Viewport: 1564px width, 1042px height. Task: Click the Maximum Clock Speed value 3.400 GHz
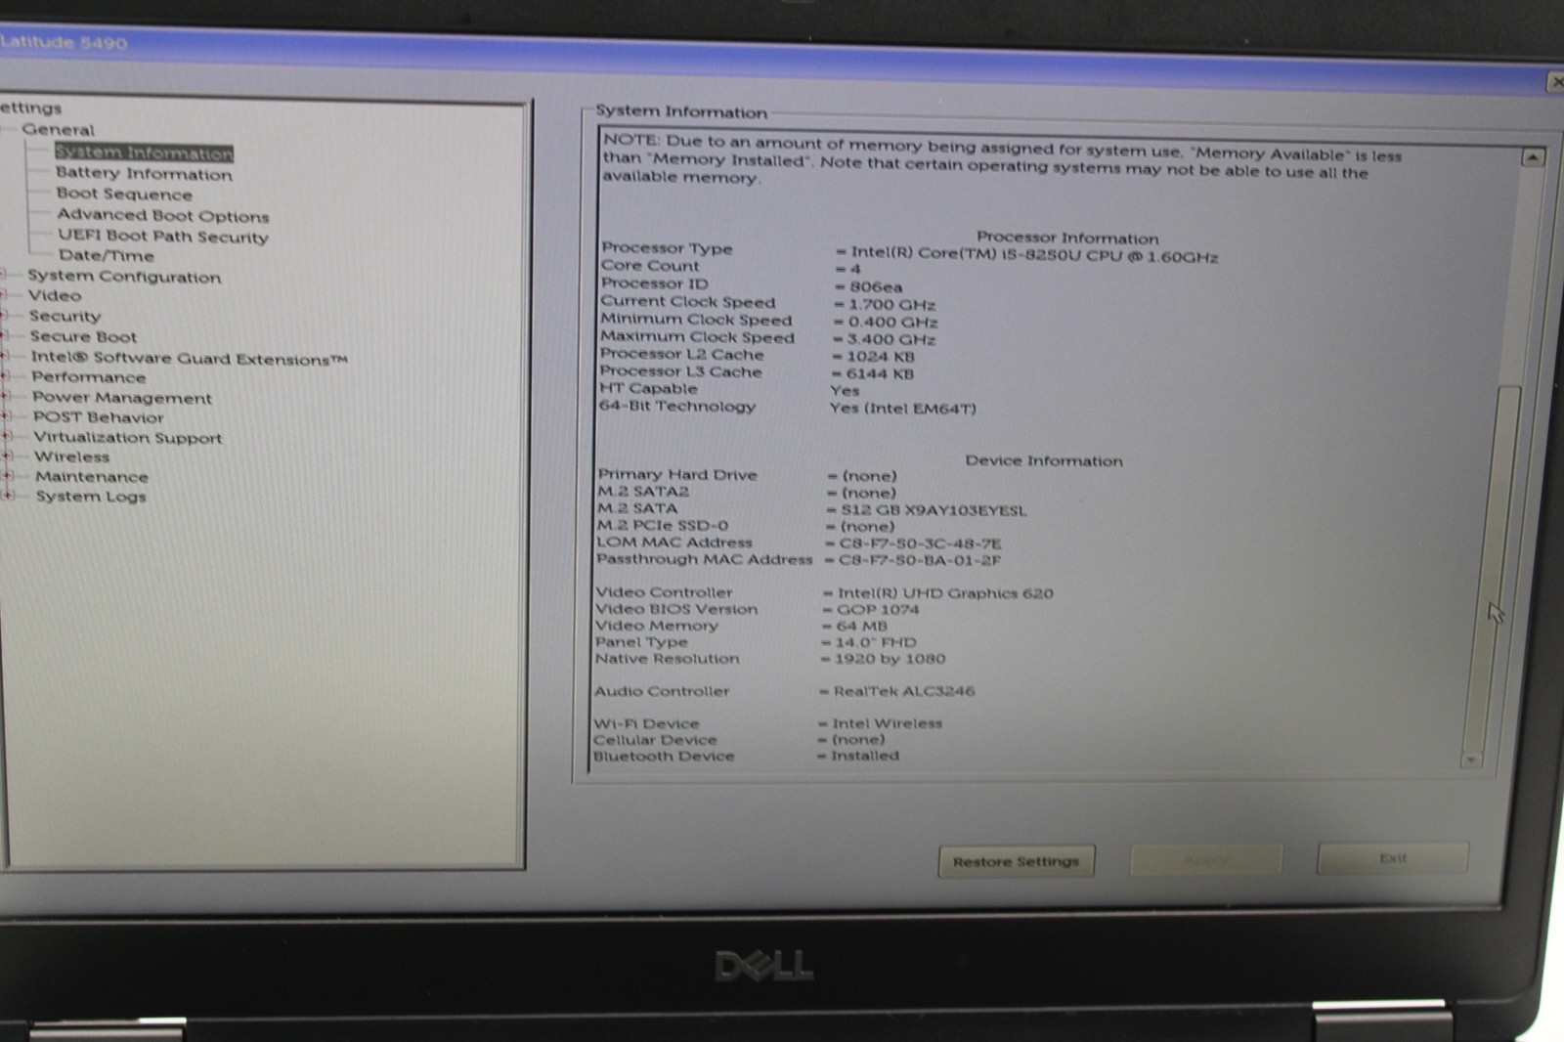click(891, 339)
